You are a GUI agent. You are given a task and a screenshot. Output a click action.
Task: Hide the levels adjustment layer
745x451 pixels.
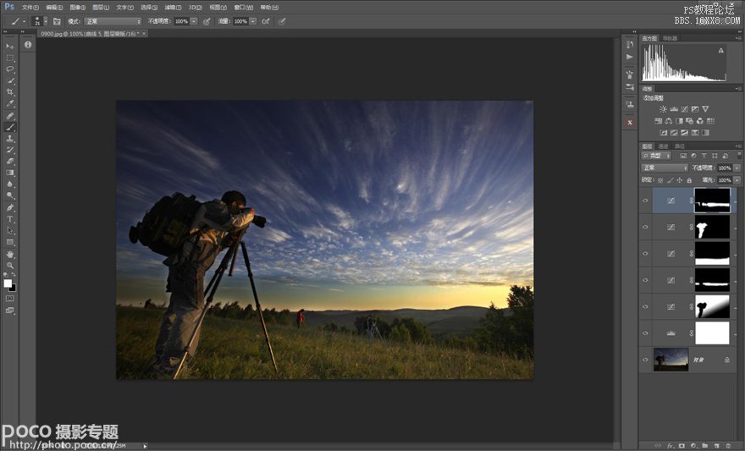point(645,333)
